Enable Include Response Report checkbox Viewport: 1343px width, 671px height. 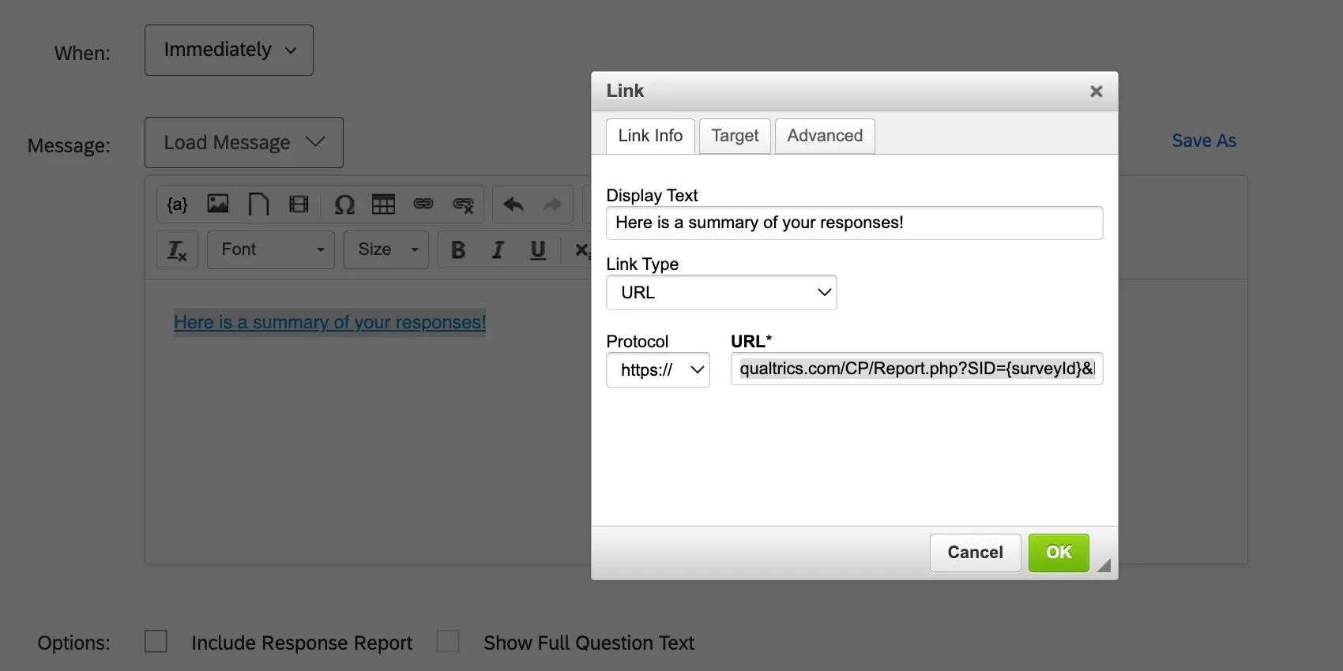click(156, 641)
